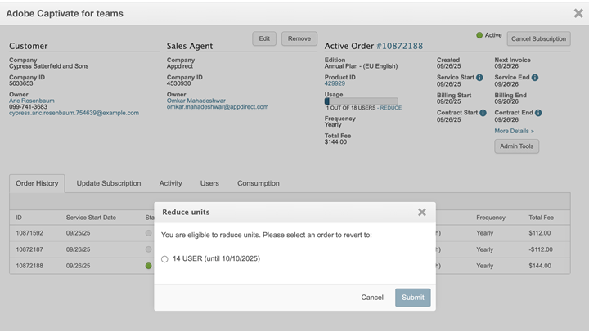Click the Contract End info icon
The image size is (589, 332).
[538, 113]
